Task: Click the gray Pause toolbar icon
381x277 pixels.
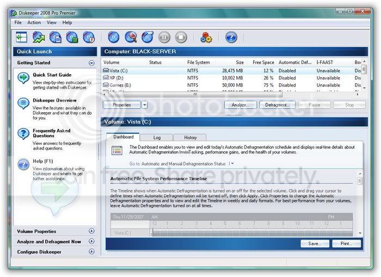Action: point(164,37)
